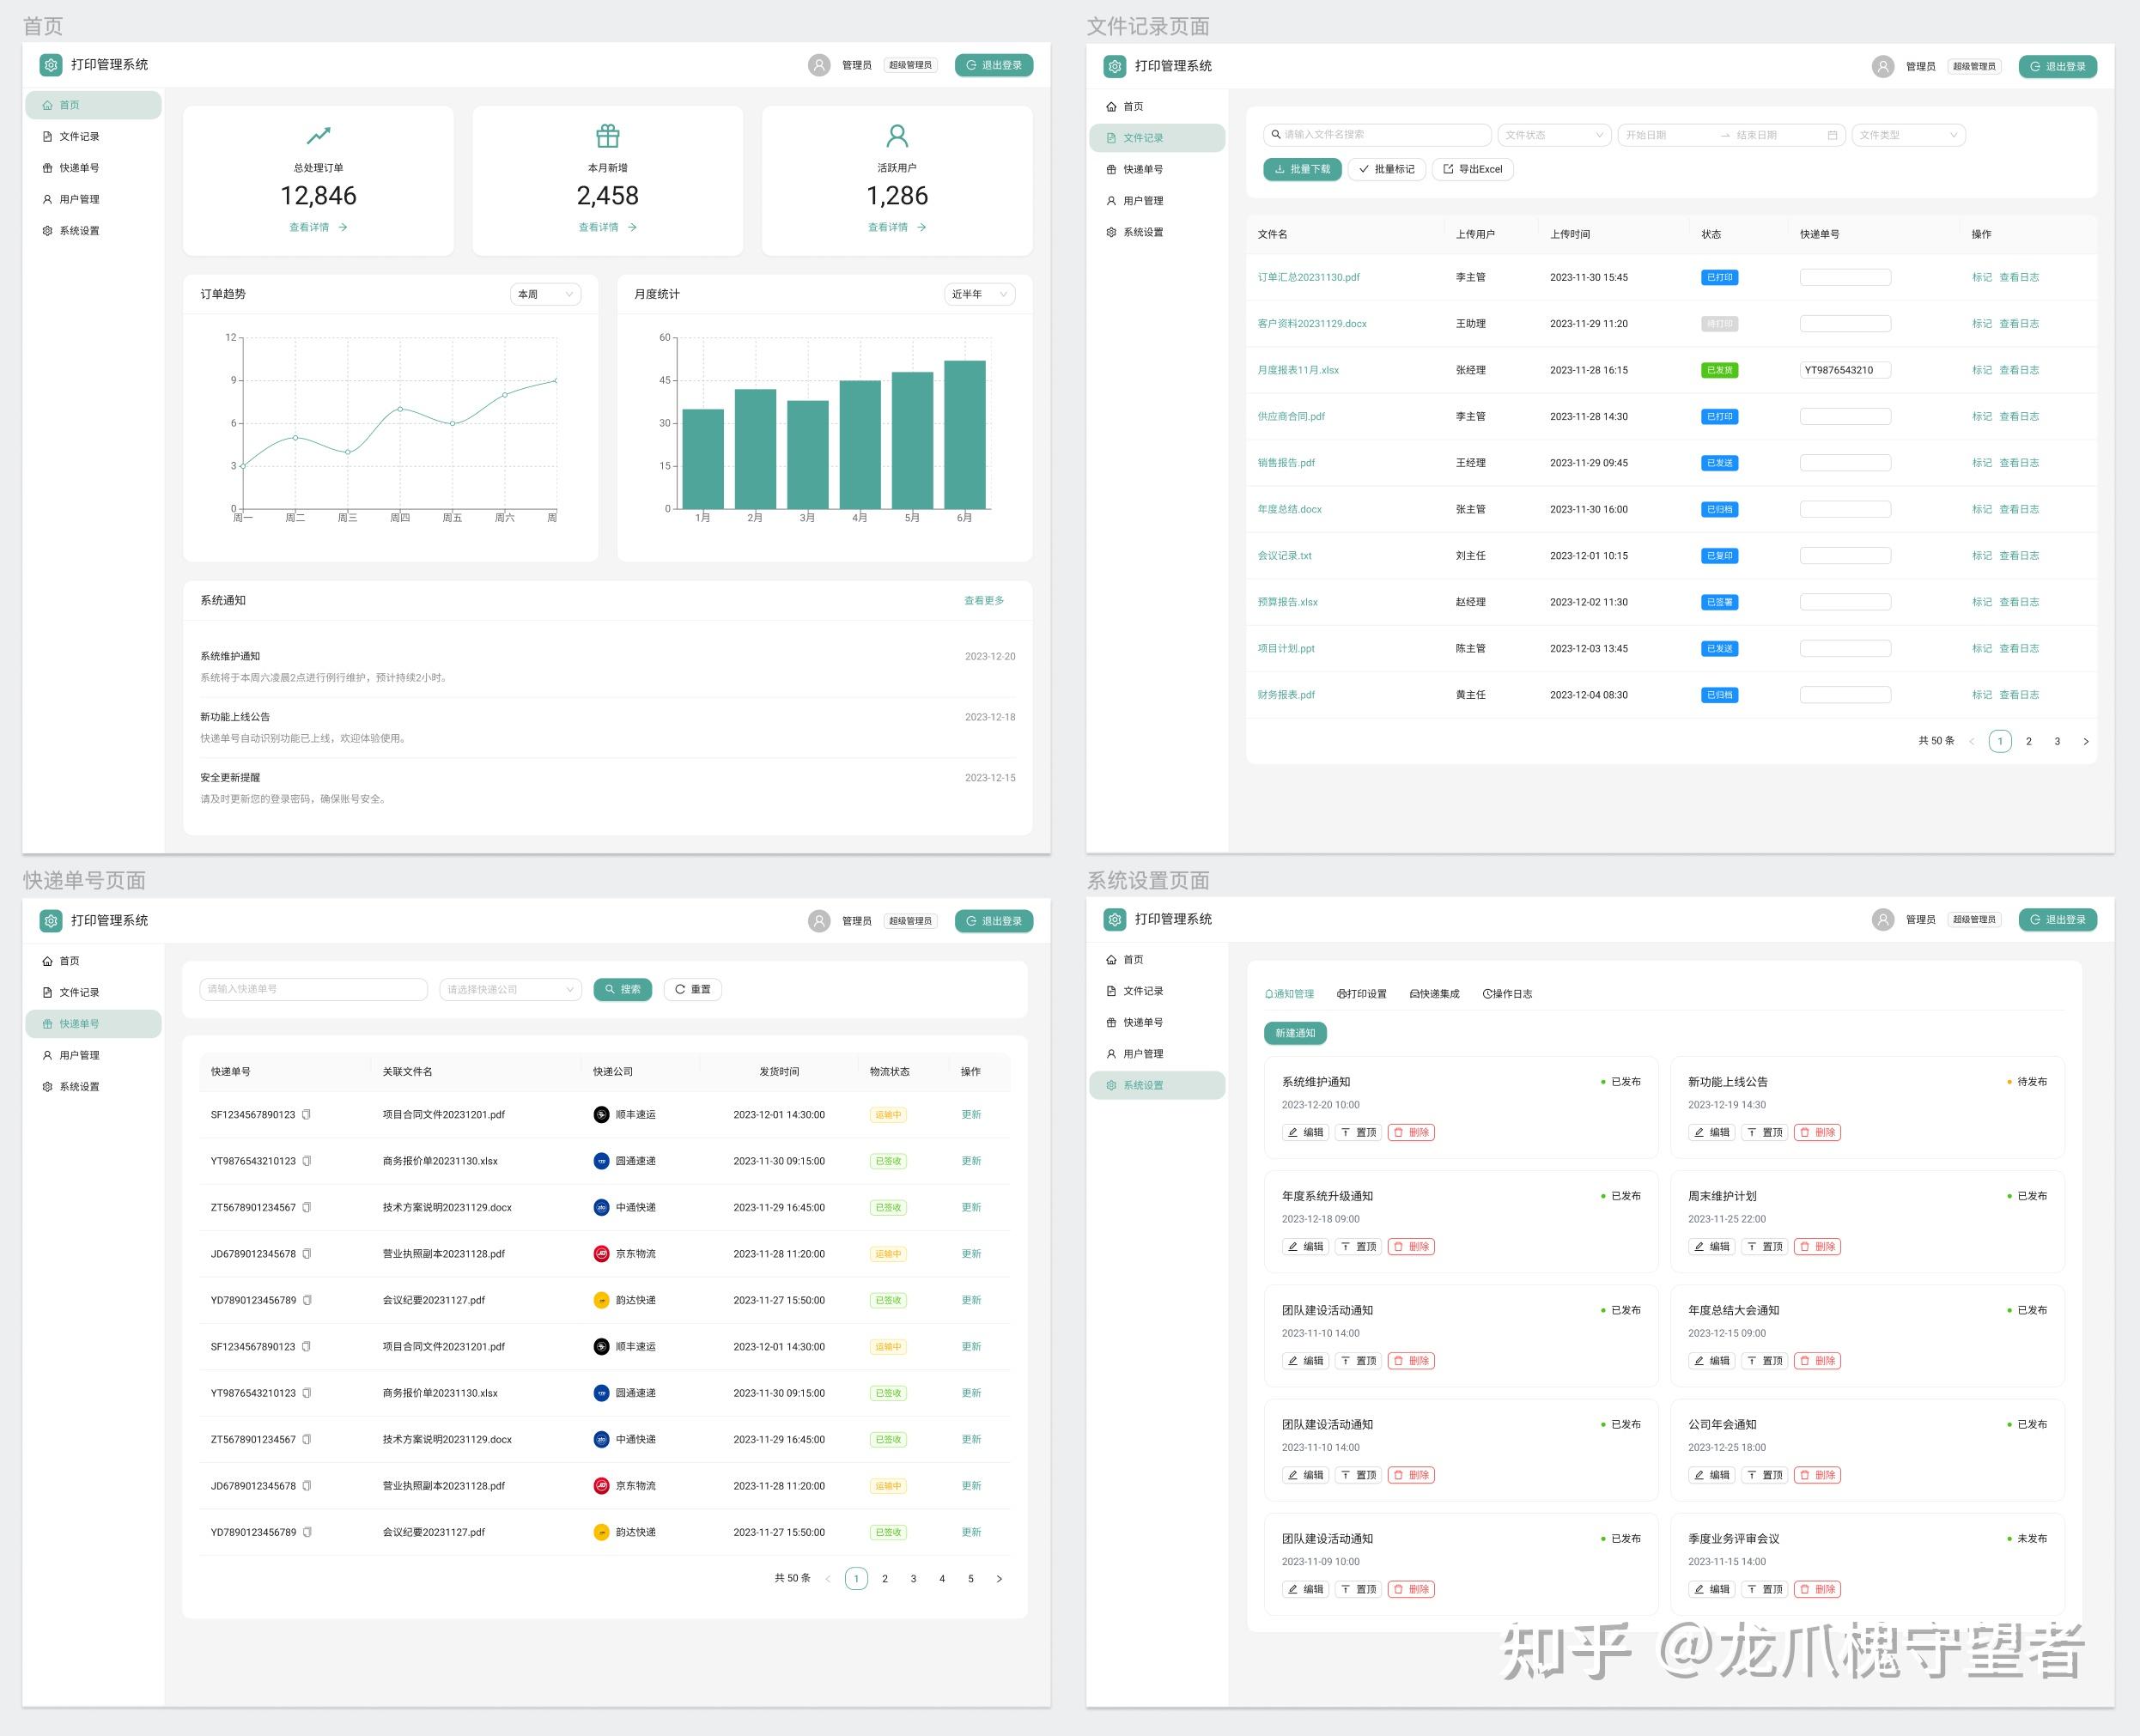Switch to the 打印设置 tab
Image resolution: width=2140 pixels, height=1736 pixels.
1361,993
